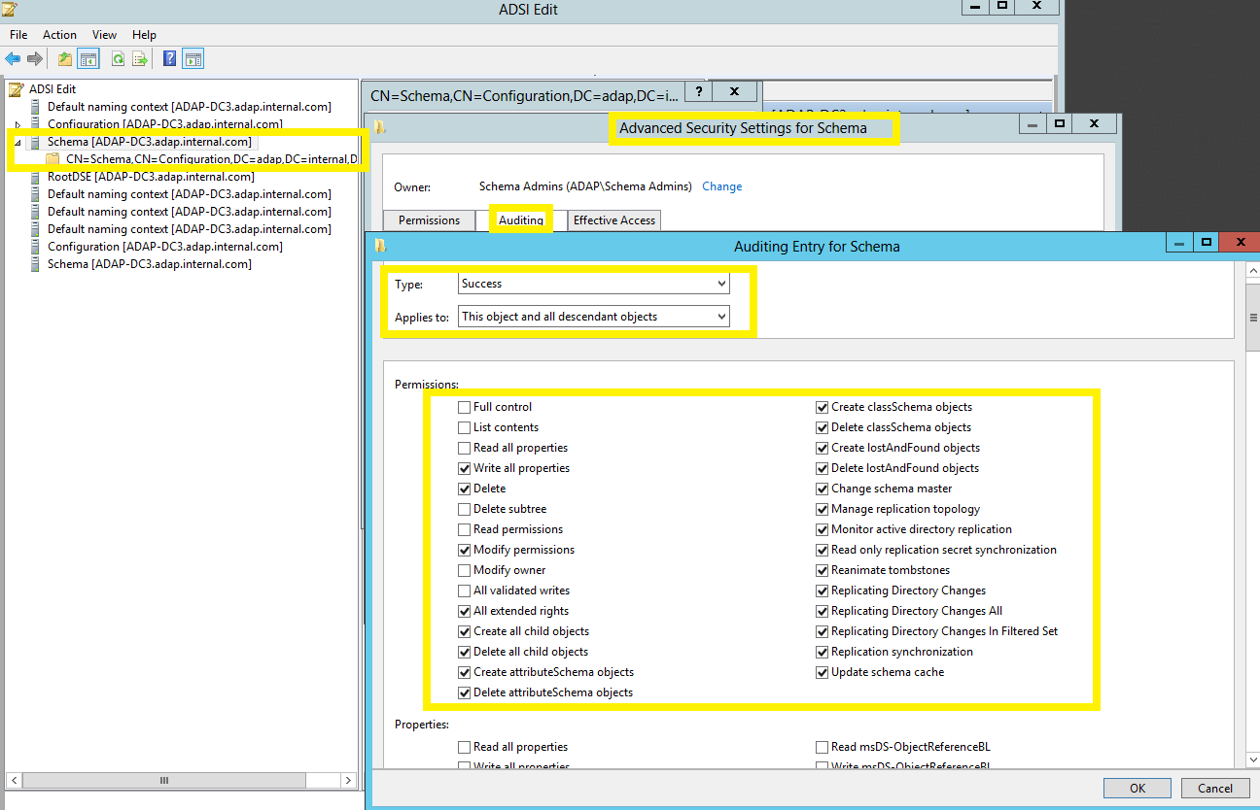Viewport: 1260px width, 810px height.
Task: Click the console tree horizontal scrollbar thumb
Action: click(x=162, y=780)
